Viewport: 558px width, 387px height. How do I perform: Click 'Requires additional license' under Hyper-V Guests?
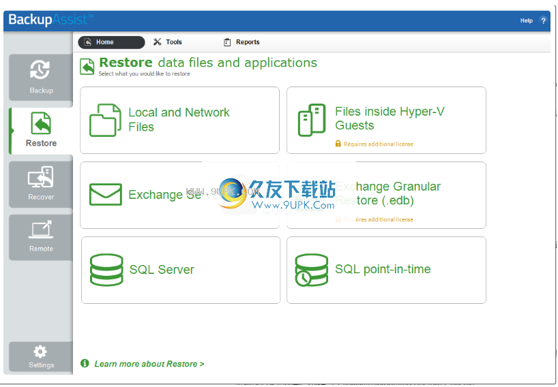pyautogui.click(x=379, y=144)
